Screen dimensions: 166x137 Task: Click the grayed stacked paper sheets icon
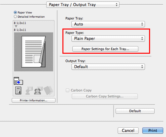click(x=48, y=91)
